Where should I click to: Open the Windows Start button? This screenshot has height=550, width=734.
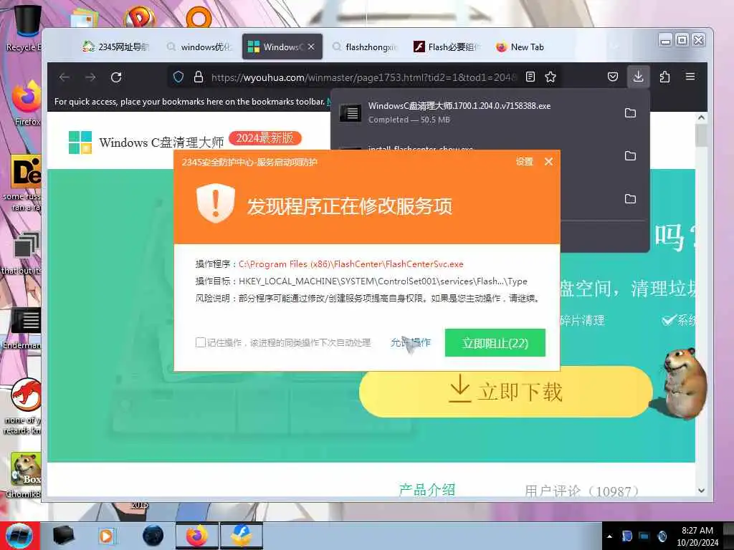[x=19, y=536]
